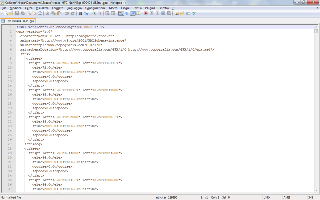Image resolution: width=320 pixels, height=200 pixels.
Task: Click the Close All toolbar icon
Action: (x=34, y=13)
